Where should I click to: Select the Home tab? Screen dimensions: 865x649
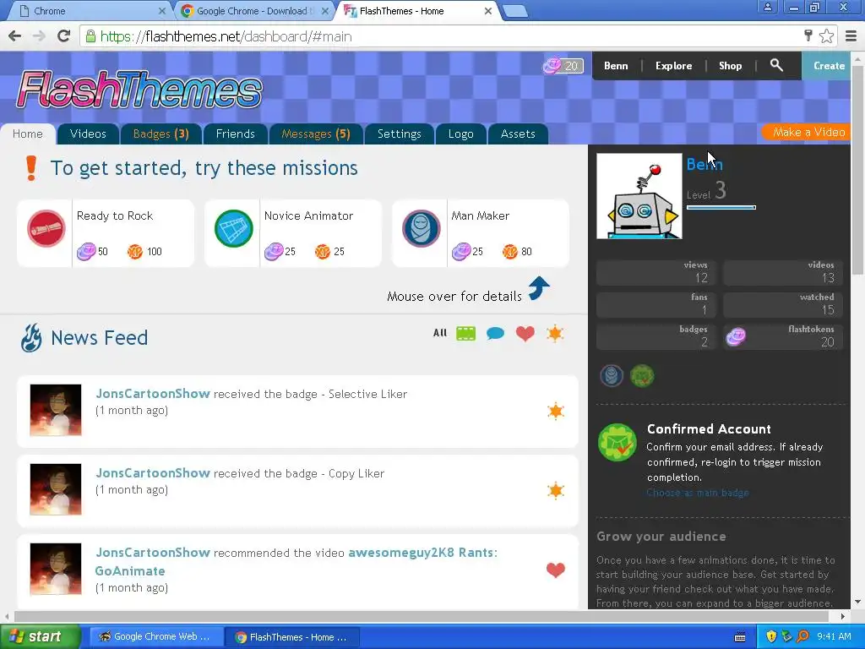point(28,134)
